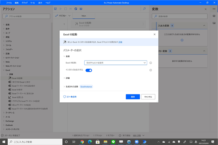
Task: Open Microsoft Edge from the taskbar
Action: pyautogui.click(x=90, y=142)
